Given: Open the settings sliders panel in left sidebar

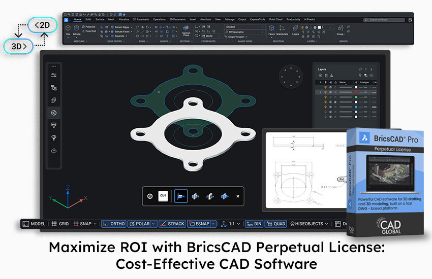Looking at the screenshot, I should 54,75.
